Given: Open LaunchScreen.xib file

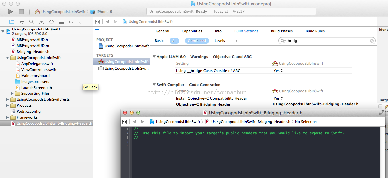Looking at the screenshot, I should click(36, 88).
